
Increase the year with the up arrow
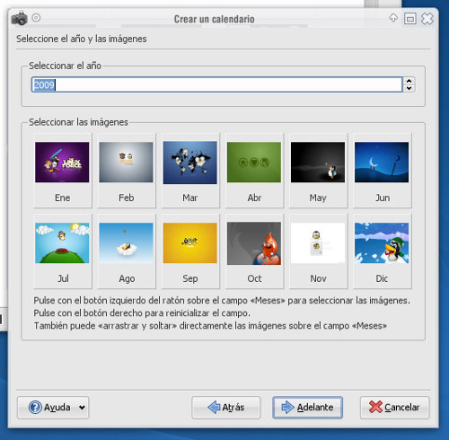409,81
